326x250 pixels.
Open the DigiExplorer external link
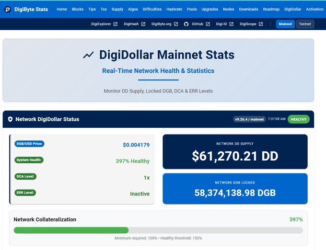[101, 24]
